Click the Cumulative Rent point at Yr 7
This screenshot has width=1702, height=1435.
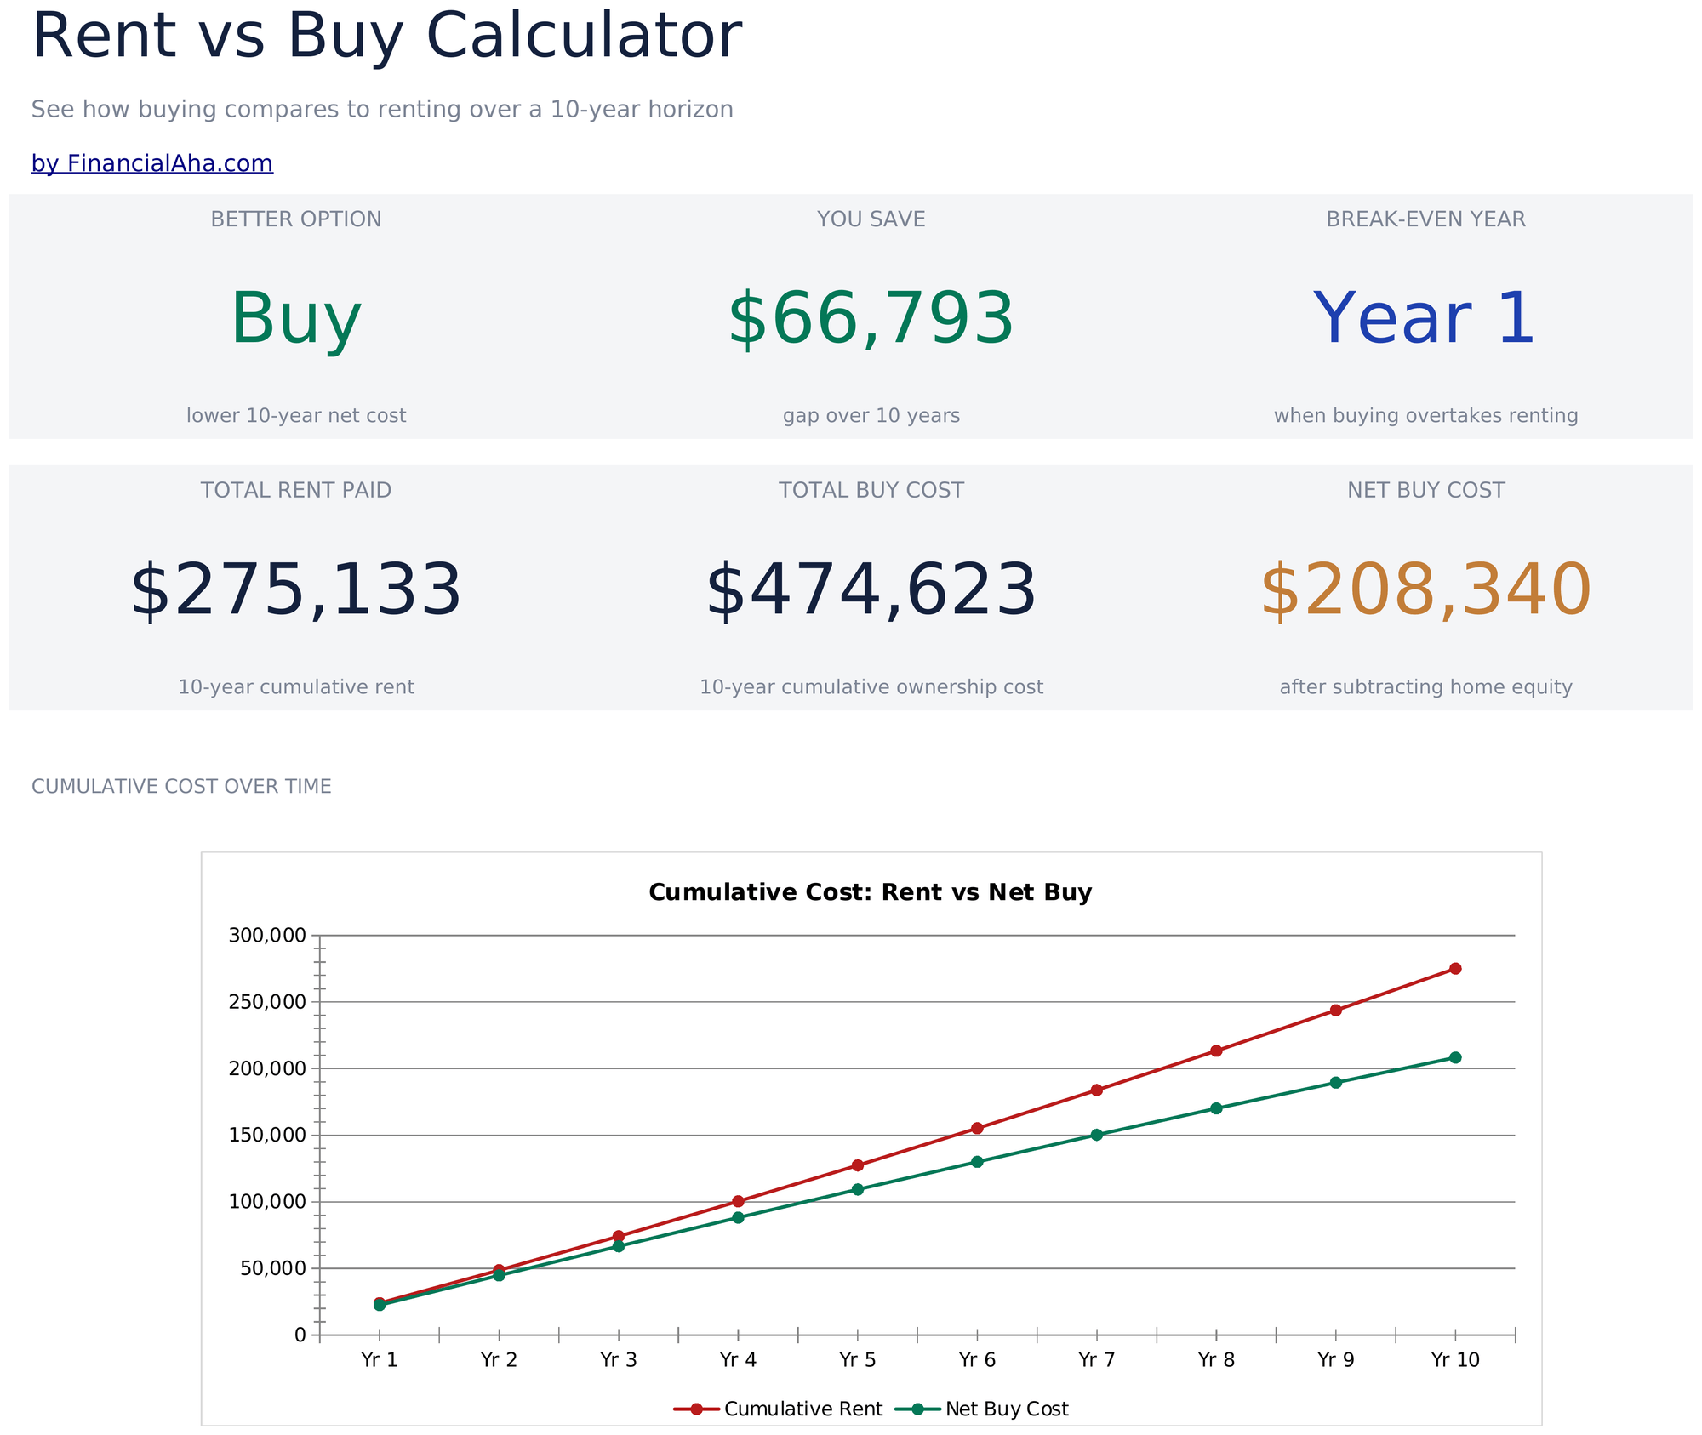[x=1097, y=1090]
